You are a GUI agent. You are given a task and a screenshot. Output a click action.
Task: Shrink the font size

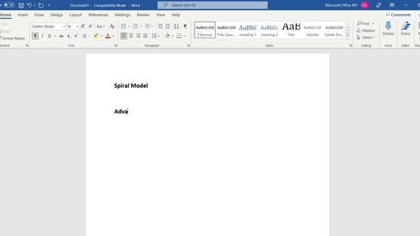91,26
